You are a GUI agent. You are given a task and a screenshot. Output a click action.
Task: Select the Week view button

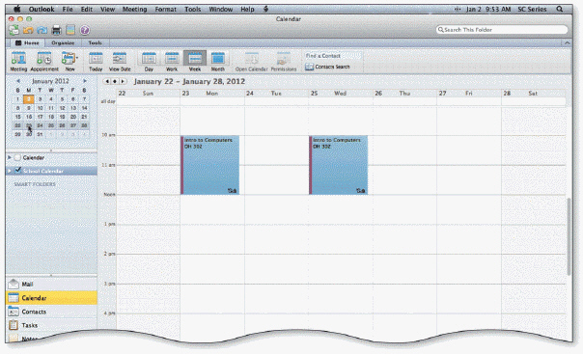[x=195, y=62]
